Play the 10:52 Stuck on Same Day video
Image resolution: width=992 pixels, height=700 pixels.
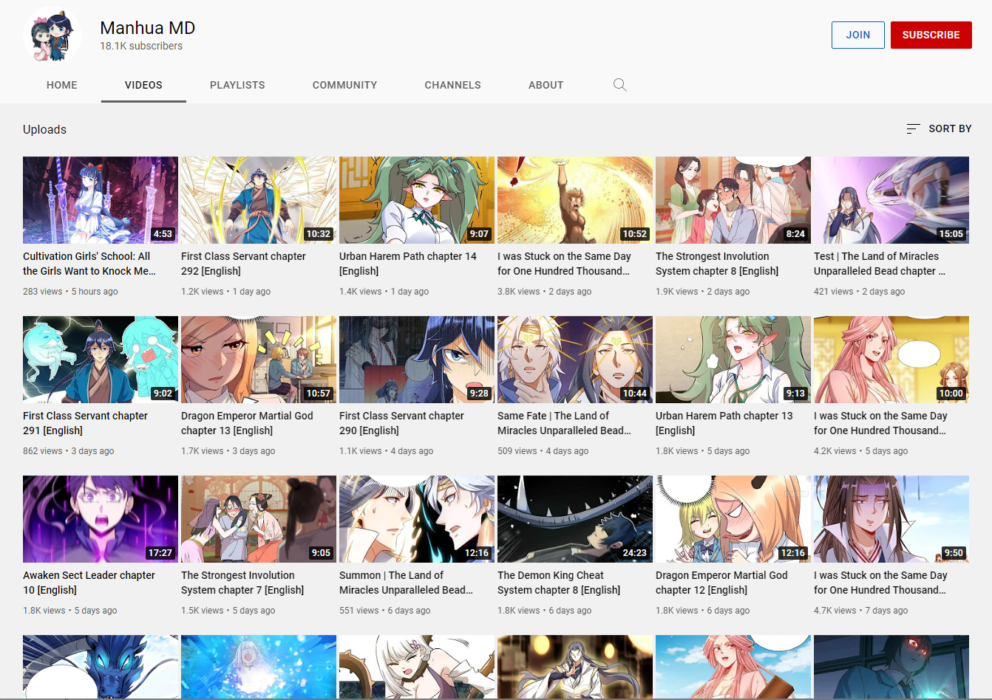[575, 200]
